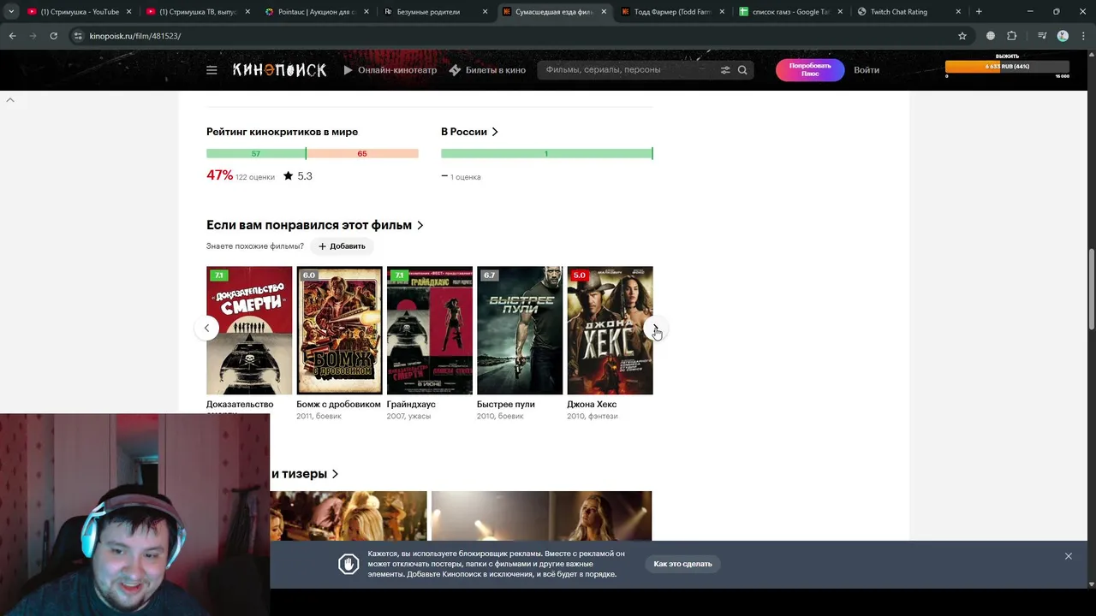Click the orange RUB donation progress bar

pos(1008,67)
